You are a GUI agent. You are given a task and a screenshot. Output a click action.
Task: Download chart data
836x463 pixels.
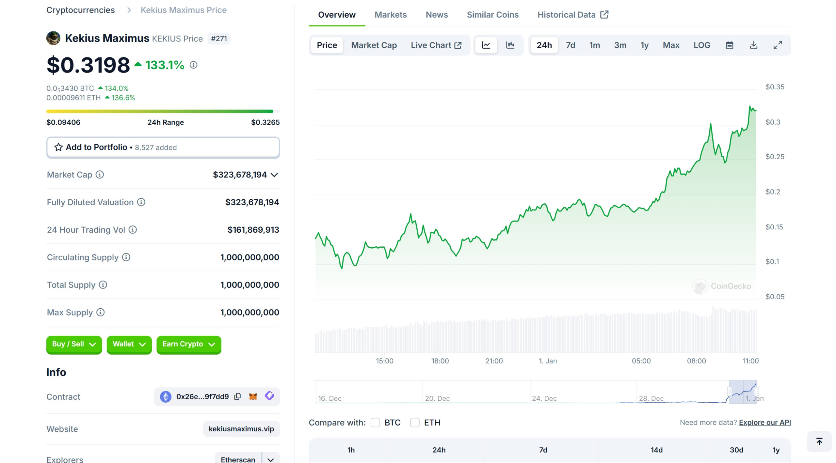click(x=754, y=45)
